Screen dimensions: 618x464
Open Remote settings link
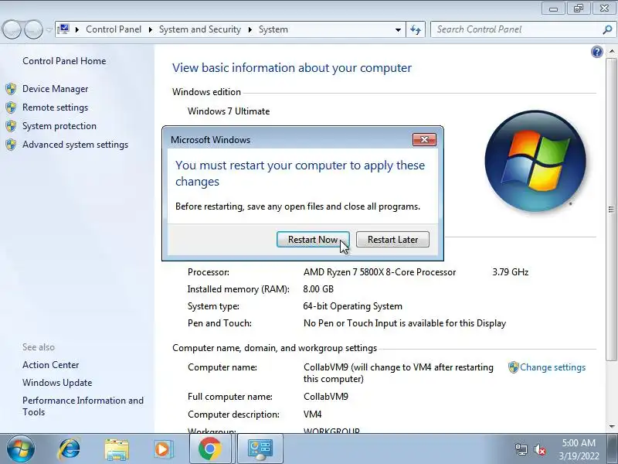click(x=55, y=107)
